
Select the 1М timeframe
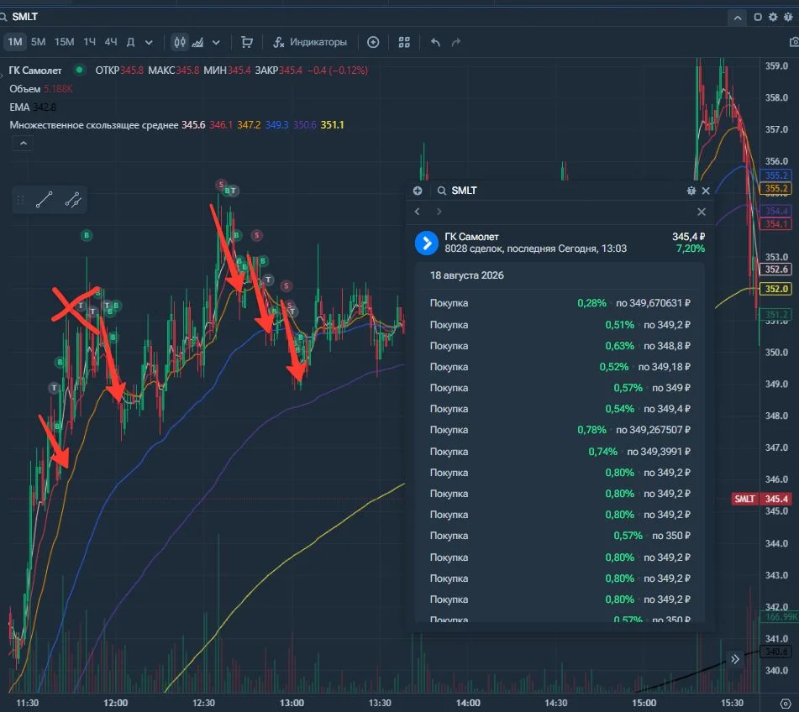(x=15, y=42)
